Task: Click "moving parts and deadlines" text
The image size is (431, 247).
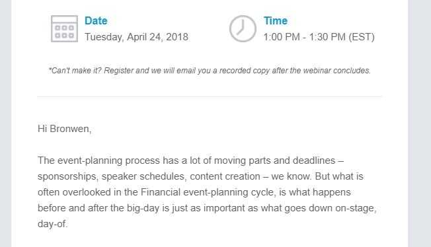Action: (274, 160)
